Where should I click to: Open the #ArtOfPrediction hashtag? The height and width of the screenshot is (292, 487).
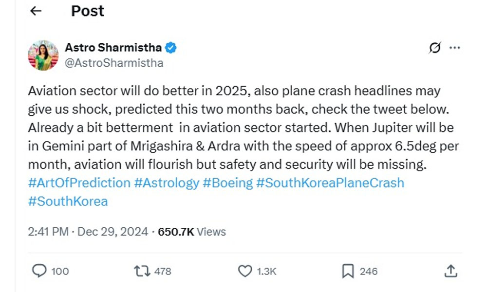tap(79, 183)
